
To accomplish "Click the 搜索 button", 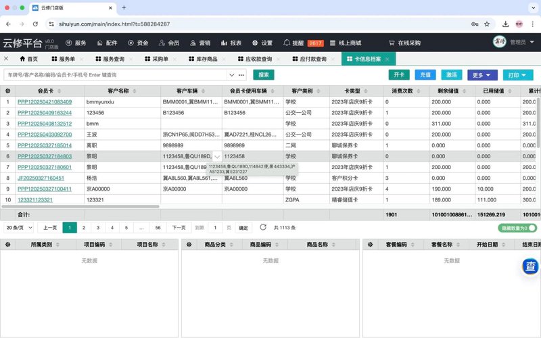I will pos(264,75).
